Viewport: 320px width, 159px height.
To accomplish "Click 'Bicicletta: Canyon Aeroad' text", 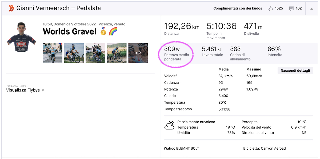I will click(265, 148).
